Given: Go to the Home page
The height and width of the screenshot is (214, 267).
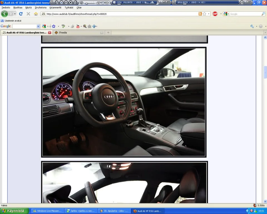Looking at the screenshot, I should tap(36, 14).
